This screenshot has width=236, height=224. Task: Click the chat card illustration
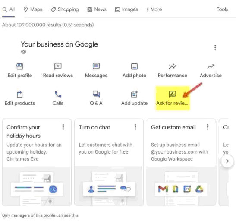pos(109,186)
